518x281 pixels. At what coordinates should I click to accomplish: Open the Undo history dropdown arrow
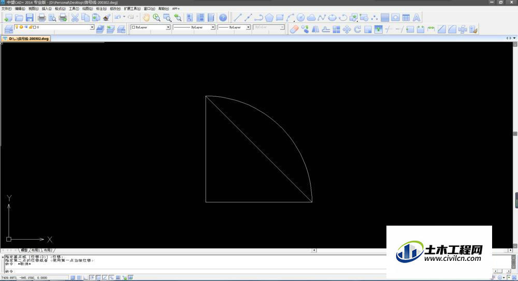[124, 17]
